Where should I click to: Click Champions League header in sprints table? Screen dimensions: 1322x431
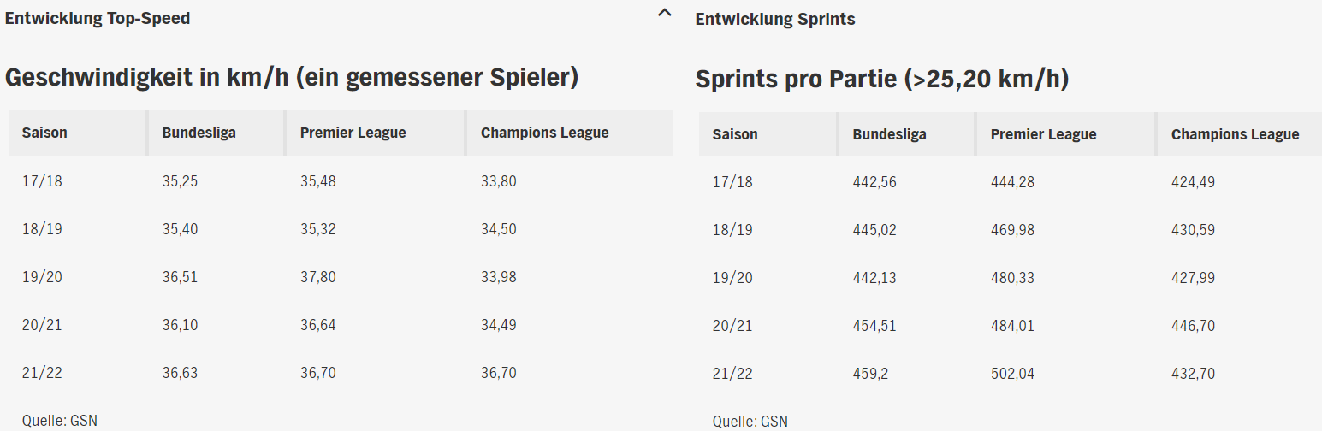[x=1235, y=134]
